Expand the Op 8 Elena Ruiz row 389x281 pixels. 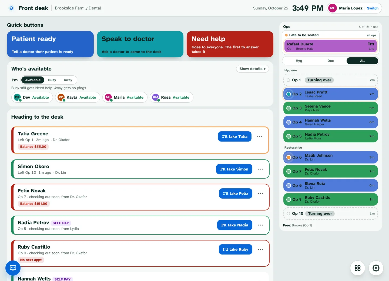[331, 185]
